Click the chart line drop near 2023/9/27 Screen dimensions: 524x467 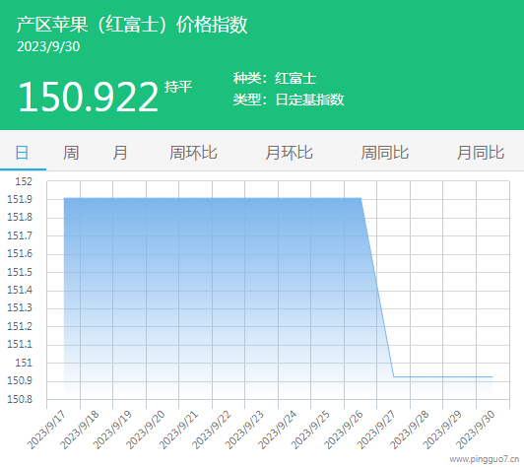pyautogui.click(x=377, y=288)
